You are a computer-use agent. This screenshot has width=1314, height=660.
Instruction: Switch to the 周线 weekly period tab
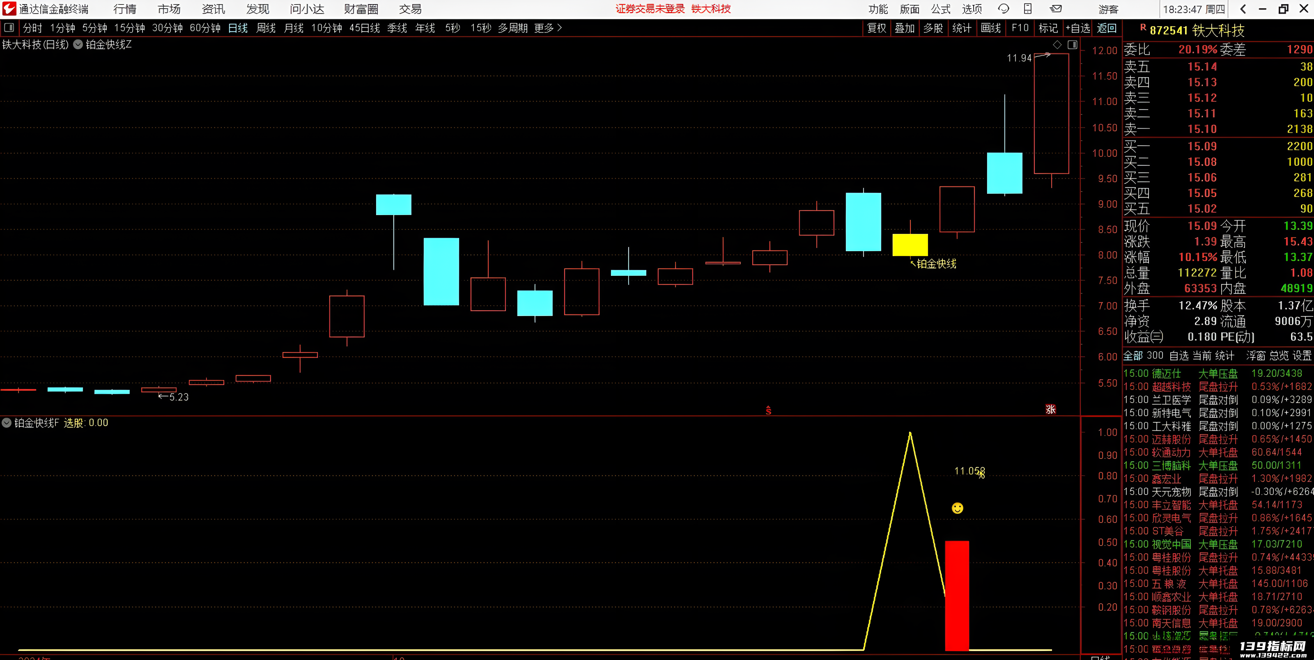point(266,28)
